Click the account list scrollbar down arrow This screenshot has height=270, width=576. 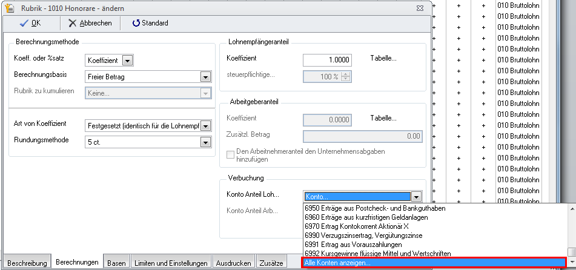tap(571, 262)
